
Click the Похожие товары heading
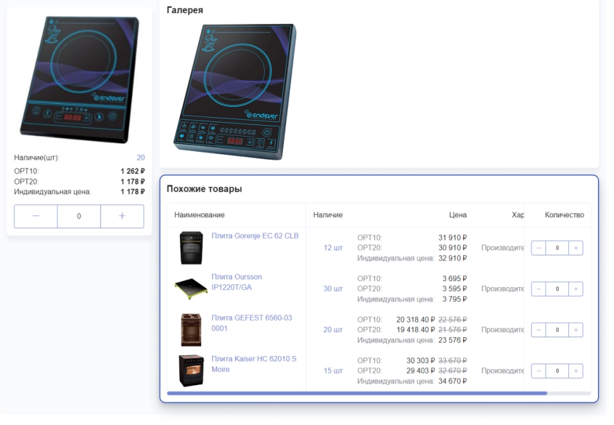[x=204, y=189]
